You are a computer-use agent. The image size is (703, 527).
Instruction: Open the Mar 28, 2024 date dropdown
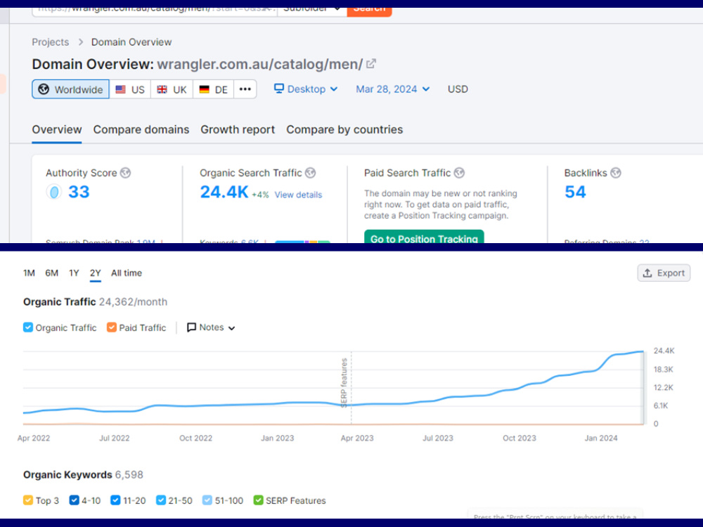pos(393,89)
